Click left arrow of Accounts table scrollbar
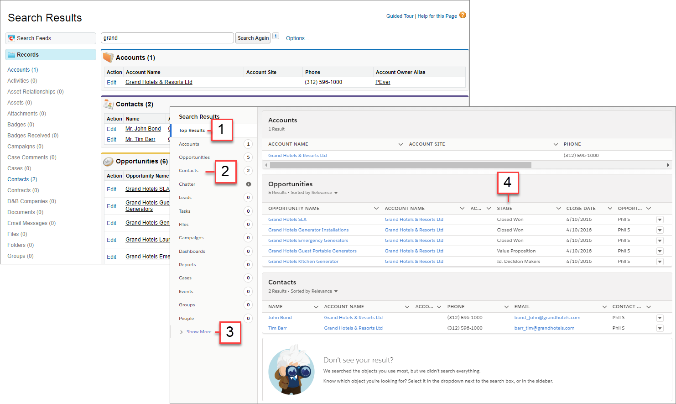 tap(266, 165)
